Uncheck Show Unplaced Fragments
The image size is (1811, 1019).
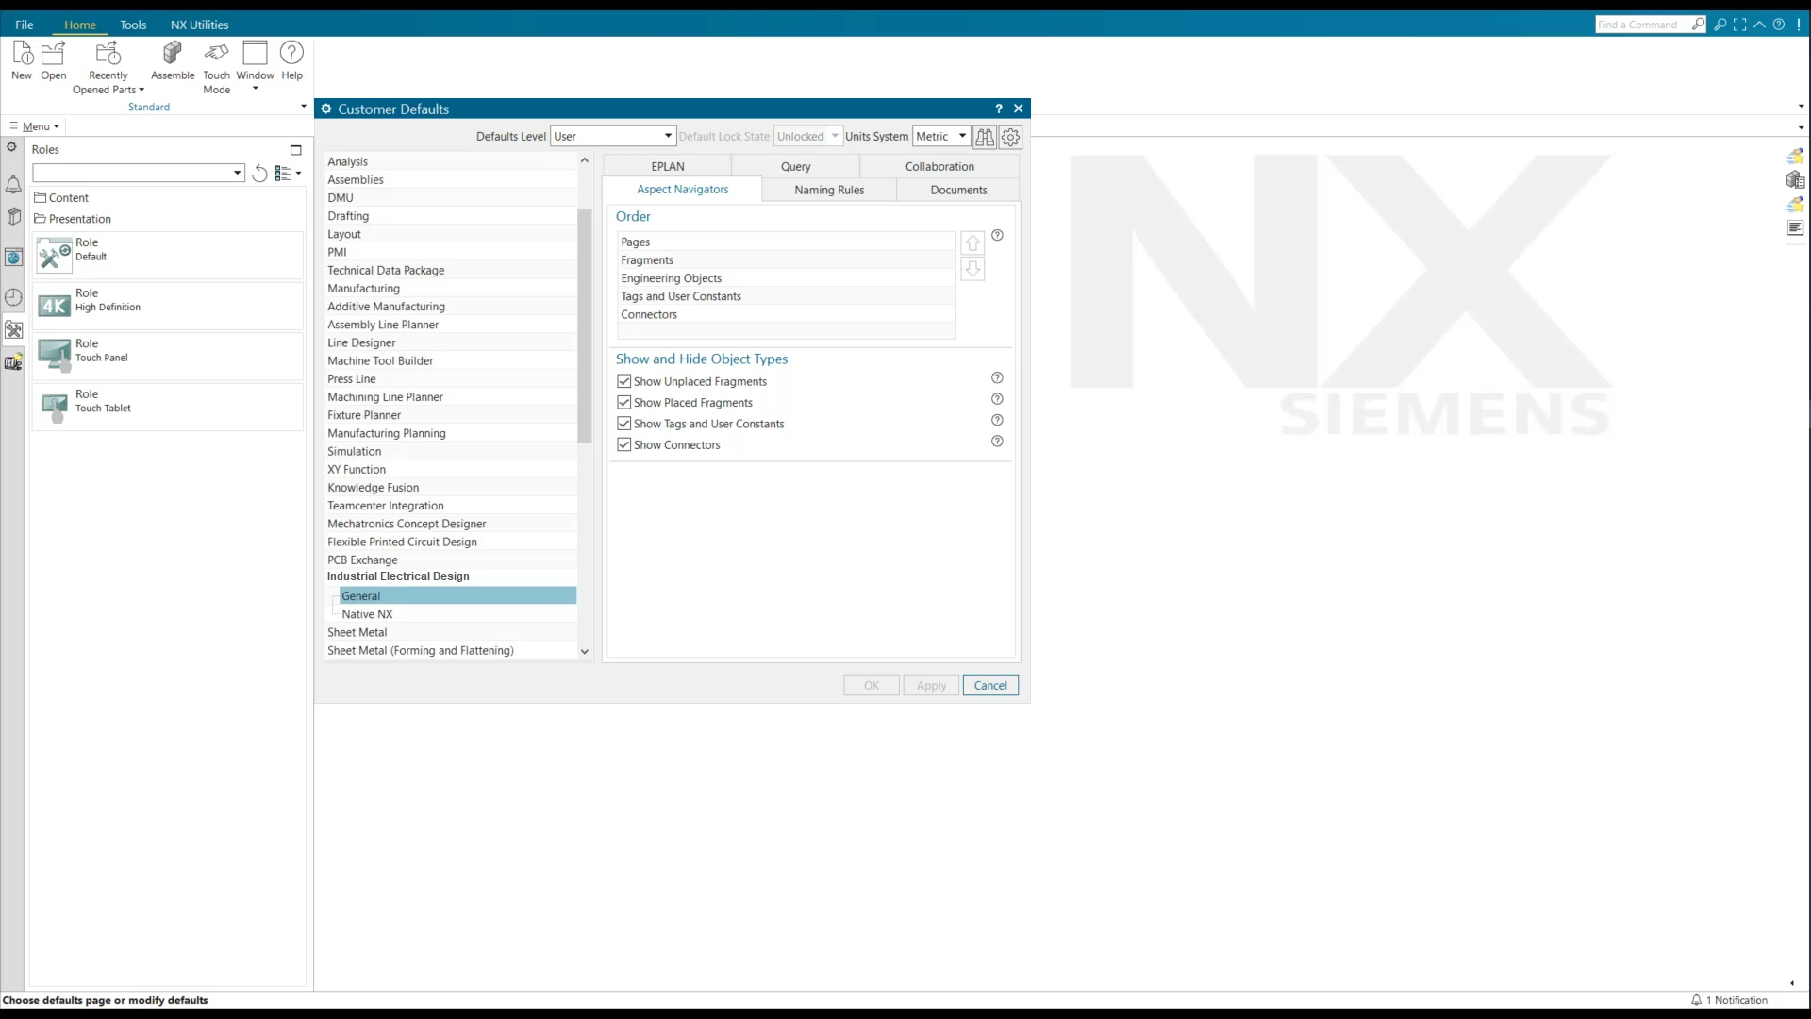pos(624,381)
